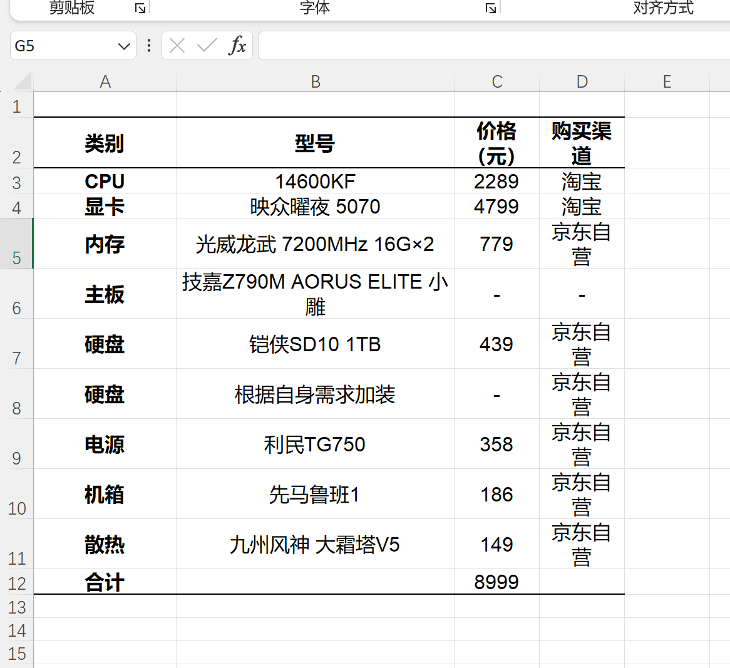The image size is (730, 668).
Task: Select the 利民TG750 cell
Action: (315, 444)
